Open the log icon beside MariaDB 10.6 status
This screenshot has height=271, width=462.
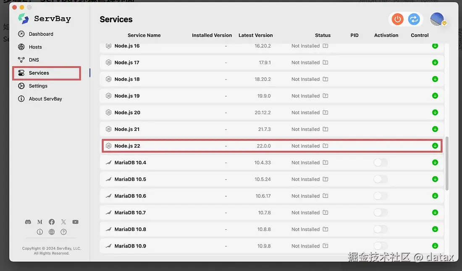pyautogui.click(x=325, y=196)
